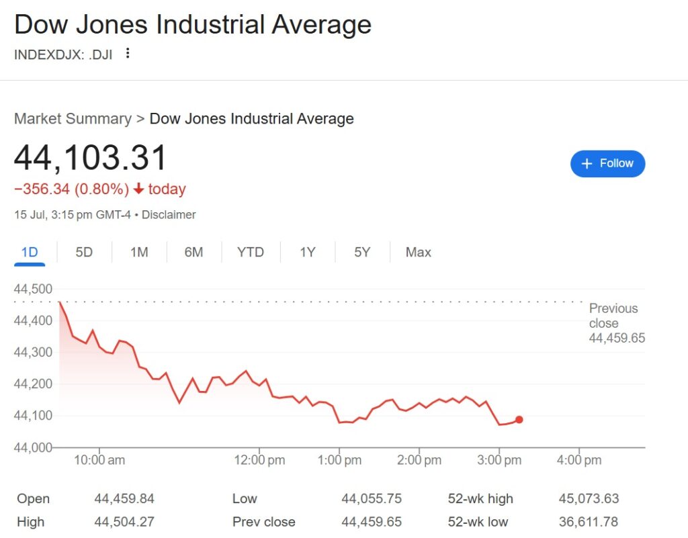Viewport: 688px width, 538px height.
Task: Open the Disclaimer link
Action: click(x=169, y=215)
